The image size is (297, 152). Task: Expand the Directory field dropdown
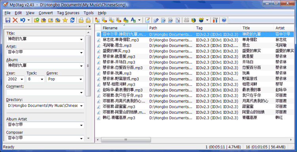(81, 106)
